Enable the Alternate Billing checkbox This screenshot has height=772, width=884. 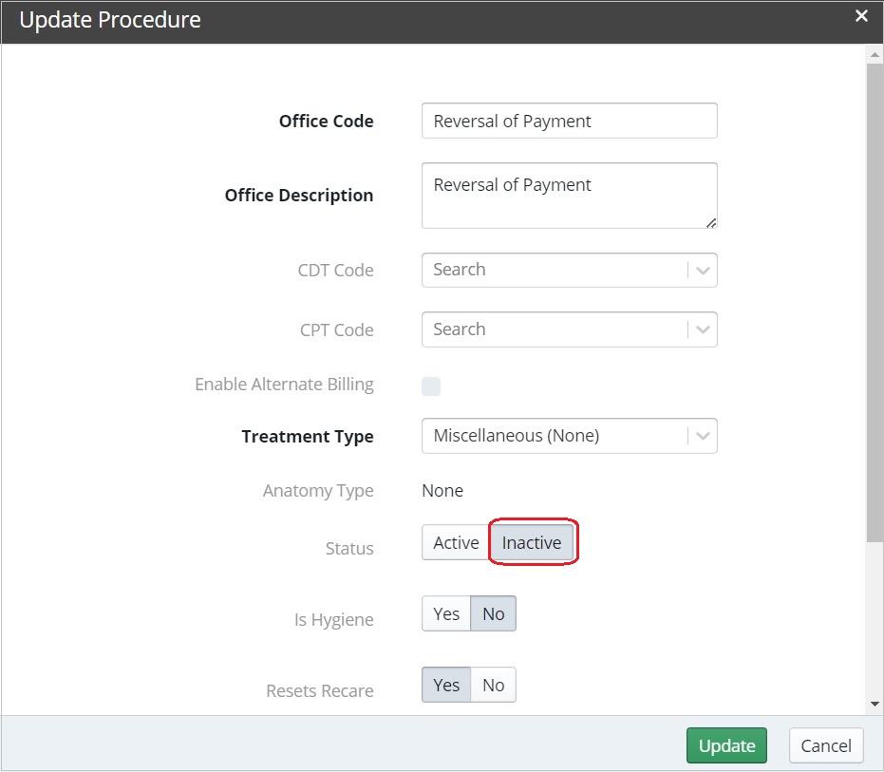431,386
